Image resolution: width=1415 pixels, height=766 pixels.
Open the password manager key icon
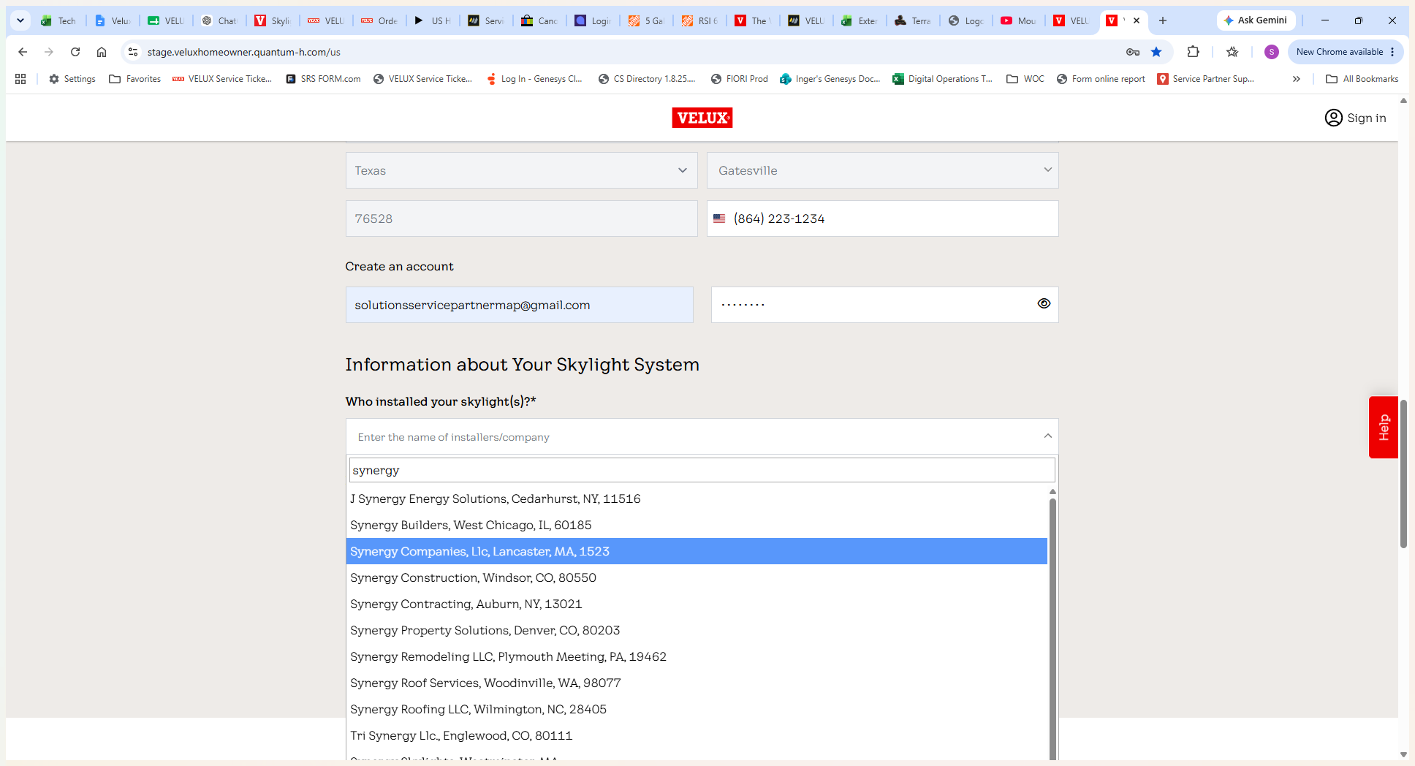coord(1133,52)
